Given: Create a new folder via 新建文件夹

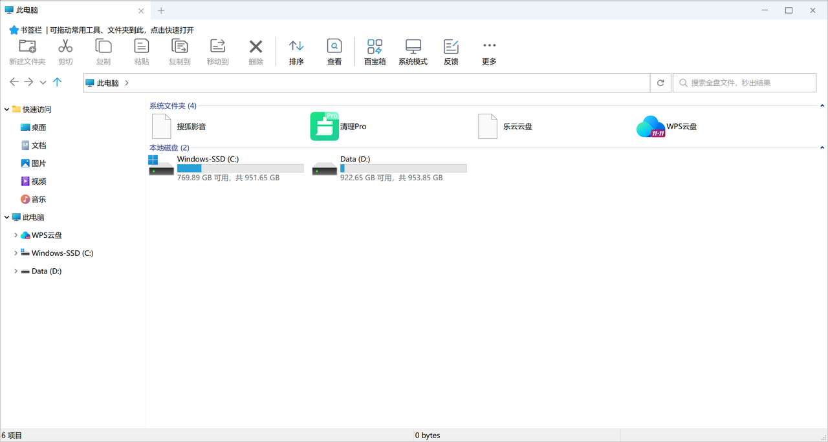Looking at the screenshot, I should pyautogui.click(x=27, y=50).
